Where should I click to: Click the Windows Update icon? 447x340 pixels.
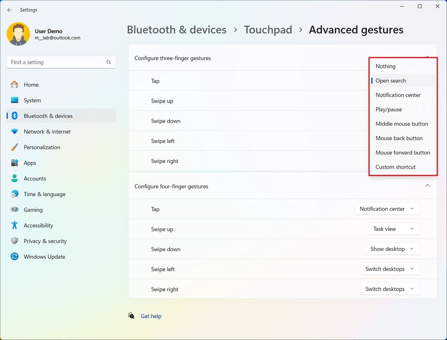click(18, 257)
